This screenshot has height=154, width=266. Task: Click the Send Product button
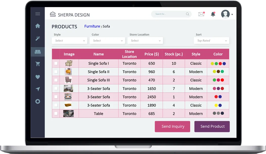pos(212,126)
